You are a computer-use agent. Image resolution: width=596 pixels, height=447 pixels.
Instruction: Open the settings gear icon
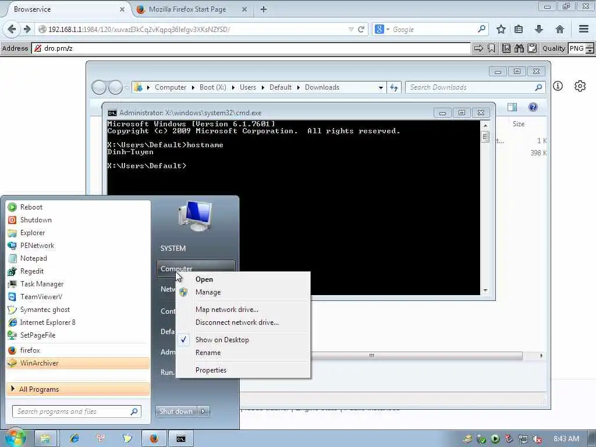click(580, 86)
